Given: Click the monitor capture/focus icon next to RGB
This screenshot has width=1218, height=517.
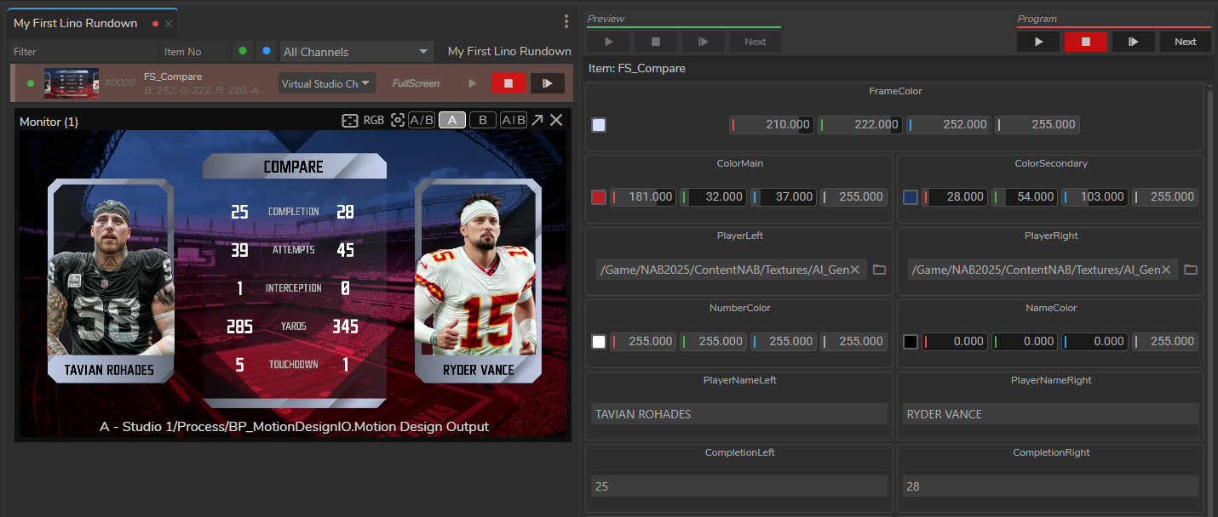Looking at the screenshot, I should pyautogui.click(x=398, y=121).
